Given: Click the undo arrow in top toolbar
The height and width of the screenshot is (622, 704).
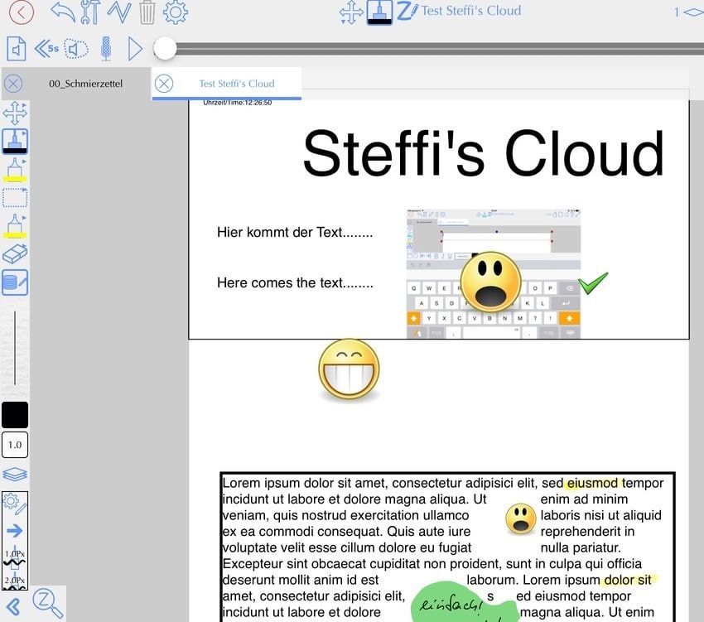Looking at the screenshot, I should tap(63, 12).
